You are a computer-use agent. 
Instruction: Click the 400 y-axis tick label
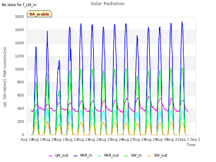pos(21,109)
